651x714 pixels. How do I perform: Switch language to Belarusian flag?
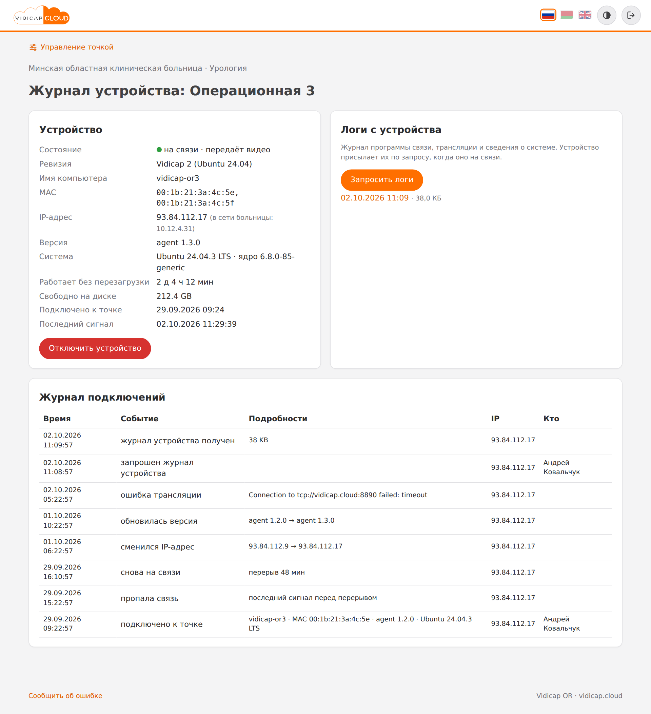click(567, 15)
